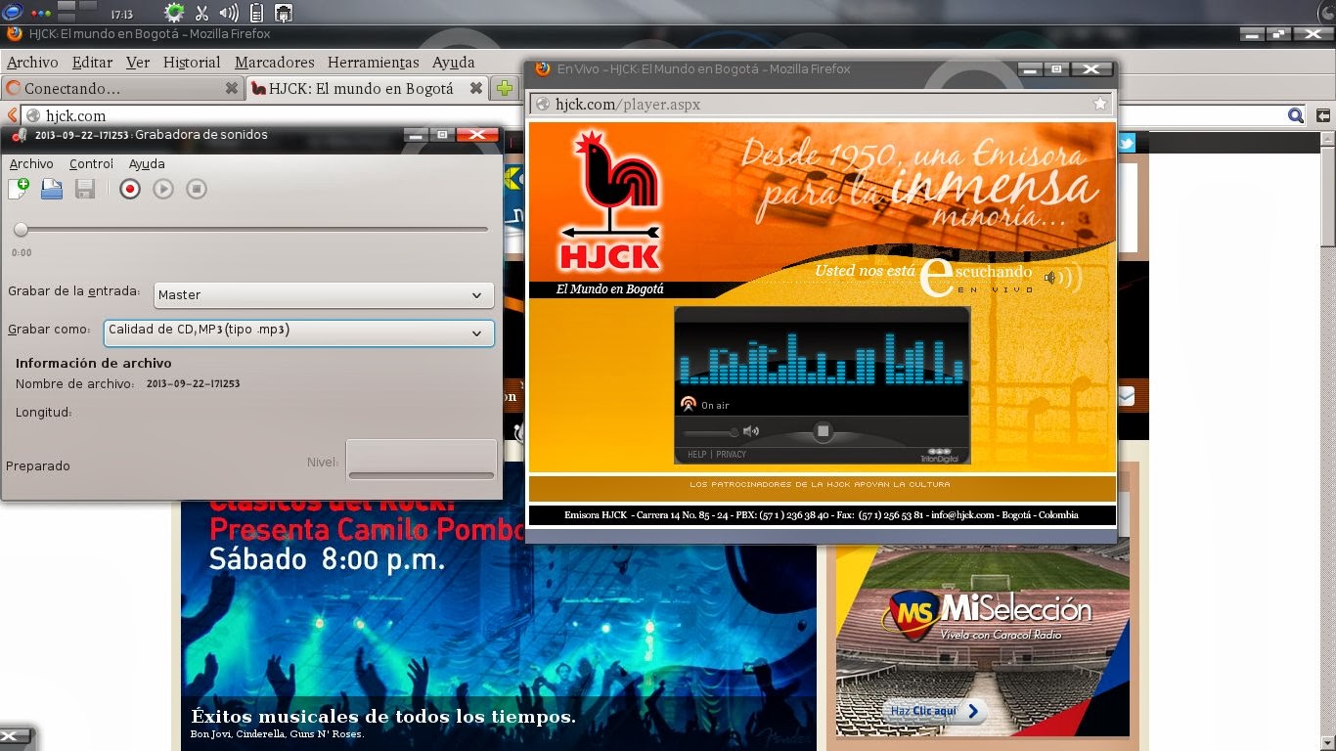
Task: Click the three colored dots activity icon
Action: pyautogui.click(x=41, y=14)
